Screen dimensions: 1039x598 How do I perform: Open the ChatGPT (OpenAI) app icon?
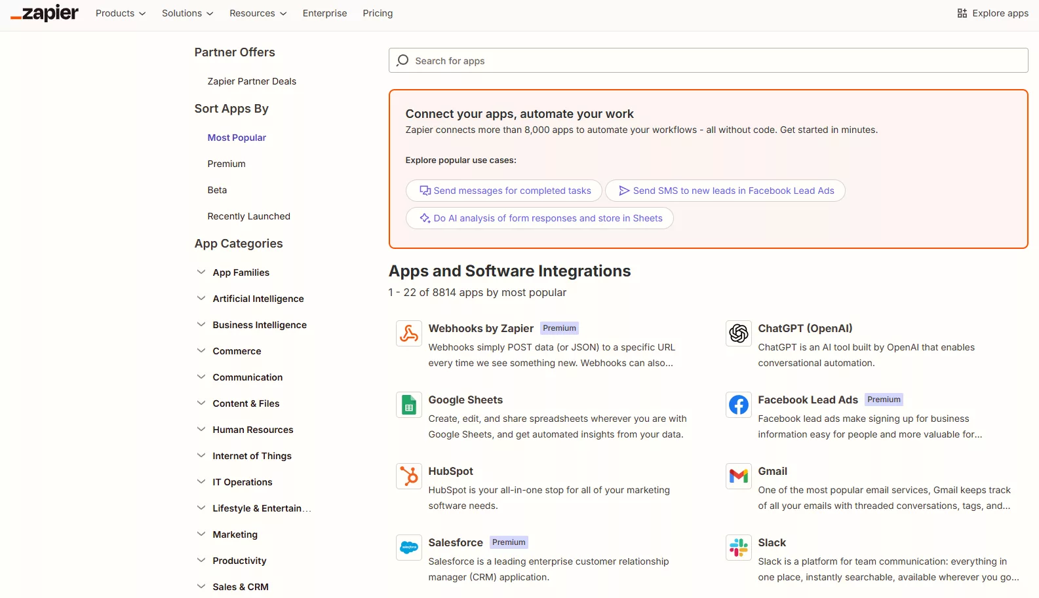[x=738, y=333]
